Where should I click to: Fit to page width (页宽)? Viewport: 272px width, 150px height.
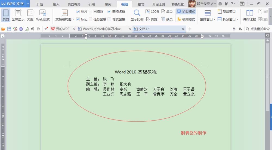click(152, 19)
